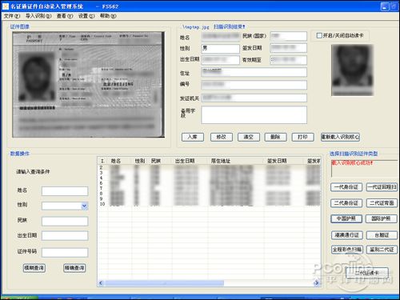Viewport: 400px width, 300px height.
Task: Toggle 开启/关闭自动读卡 checkbox
Action: pyautogui.click(x=319, y=35)
